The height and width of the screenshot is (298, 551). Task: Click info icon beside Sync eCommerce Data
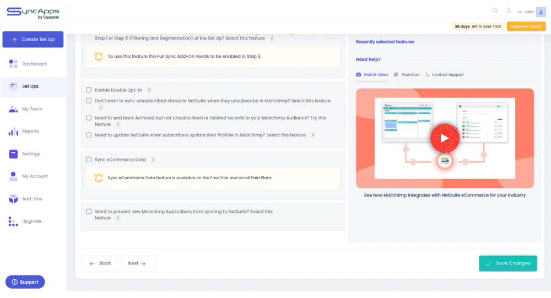pyautogui.click(x=153, y=159)
